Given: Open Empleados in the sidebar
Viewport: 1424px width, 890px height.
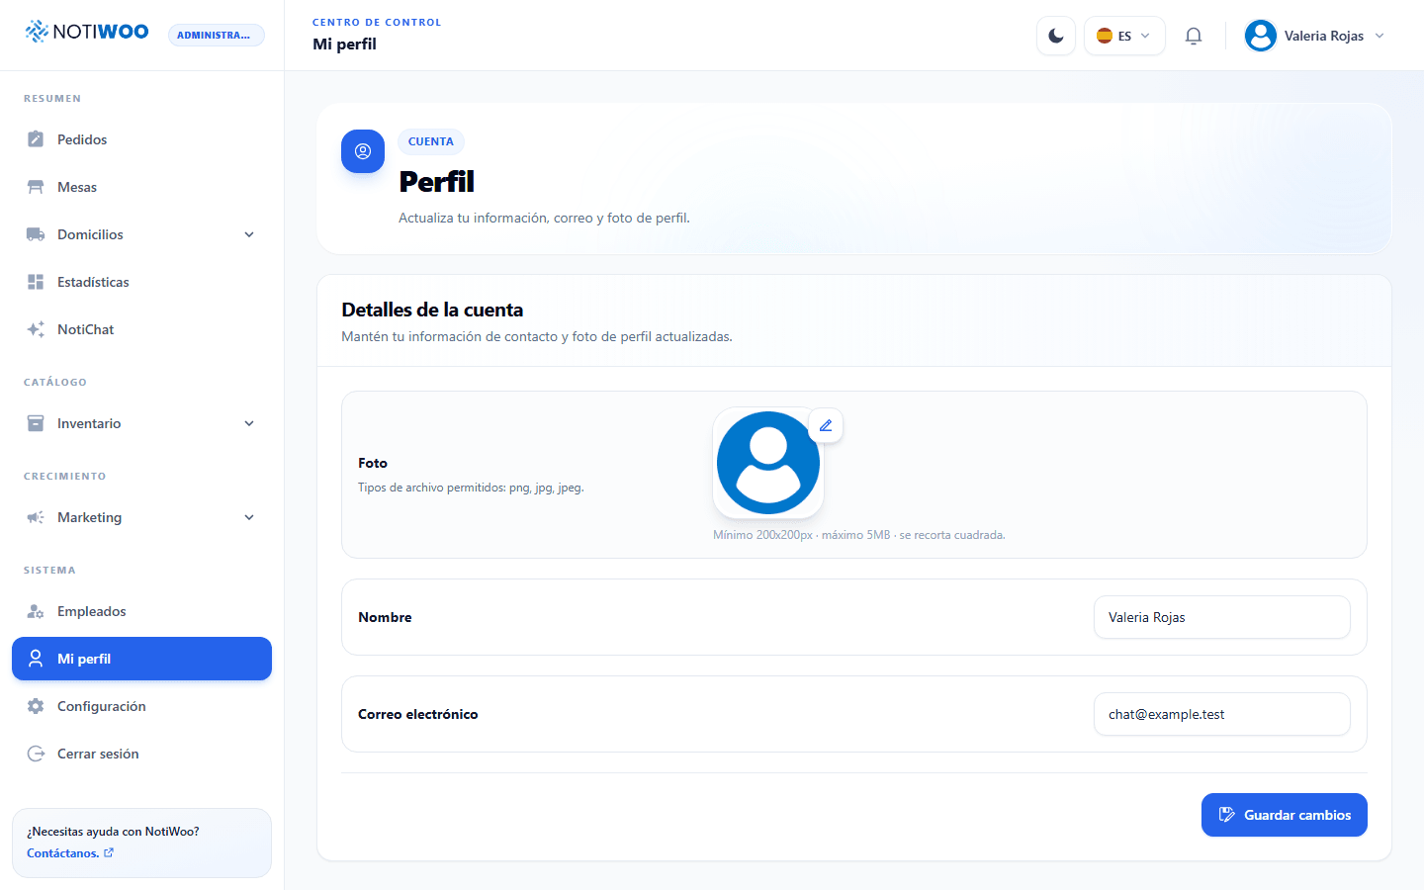Looking at the screenshot, I should [141, 611].
